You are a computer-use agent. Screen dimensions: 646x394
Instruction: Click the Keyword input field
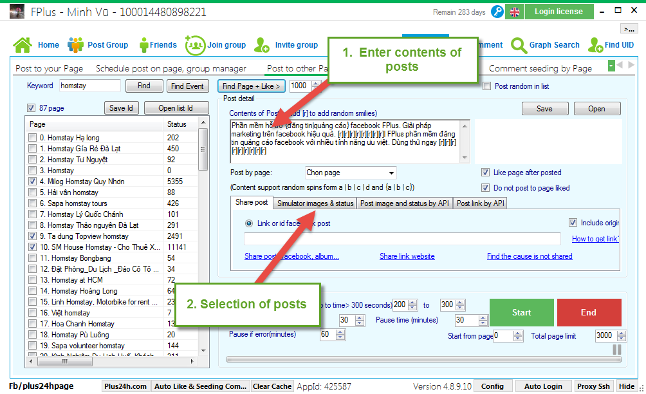90,86
